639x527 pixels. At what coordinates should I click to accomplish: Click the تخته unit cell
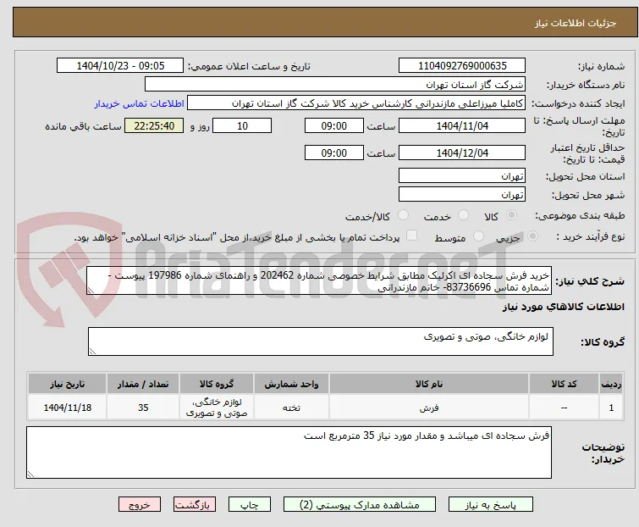pos(291,407)
